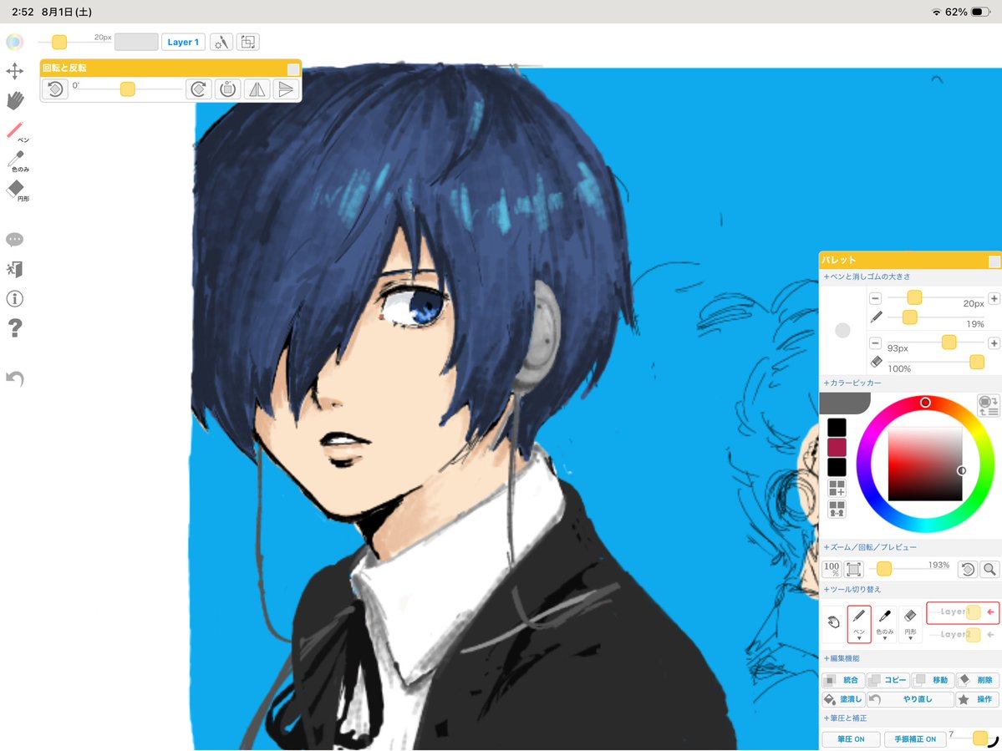Select Layer1 in the palette layer list

tap(963, 611)
